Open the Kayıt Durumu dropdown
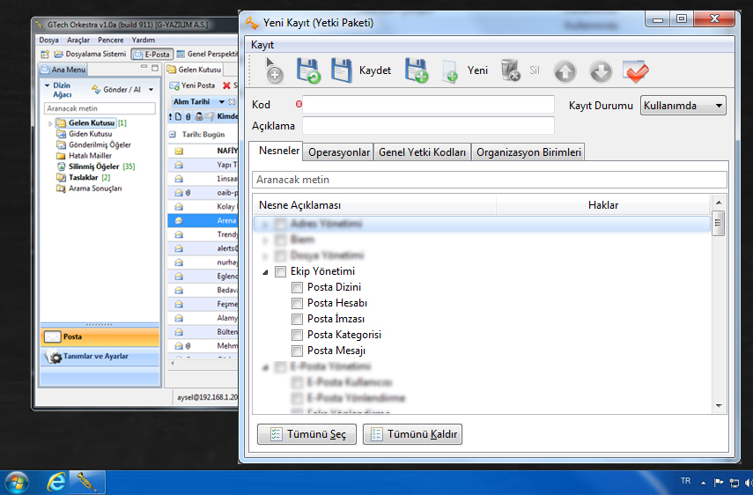This screenshot has height=495, width=753. point(683,106)
